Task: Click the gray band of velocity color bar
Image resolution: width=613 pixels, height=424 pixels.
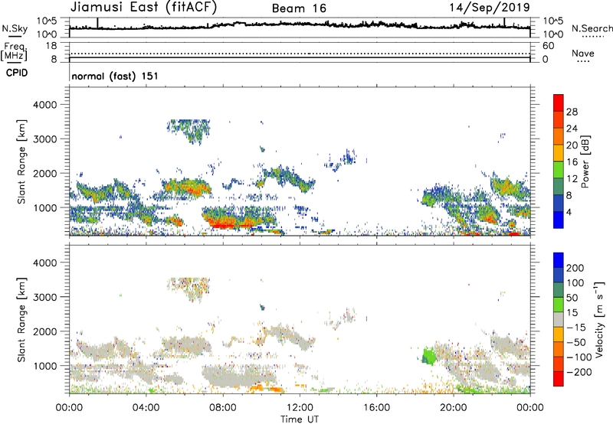Action: [x=559, y=320]
